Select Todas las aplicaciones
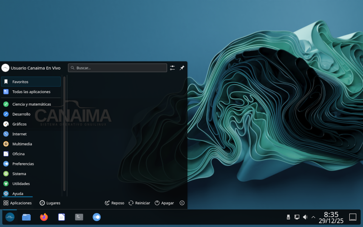 coord(31,92)
